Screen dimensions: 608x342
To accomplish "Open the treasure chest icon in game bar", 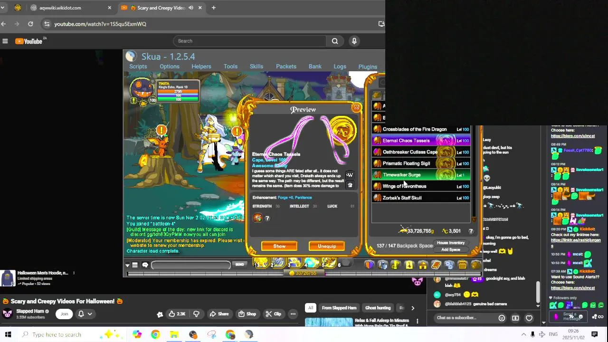I will [463, 265].
